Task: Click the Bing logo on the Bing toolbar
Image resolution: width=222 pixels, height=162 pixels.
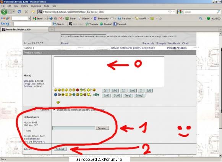Action: [x=5, y=24]
